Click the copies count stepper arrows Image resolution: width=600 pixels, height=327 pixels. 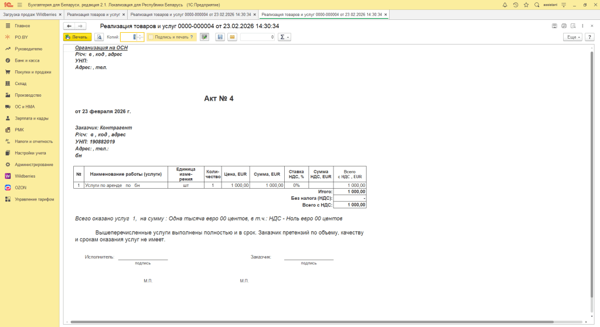(140, 37)
